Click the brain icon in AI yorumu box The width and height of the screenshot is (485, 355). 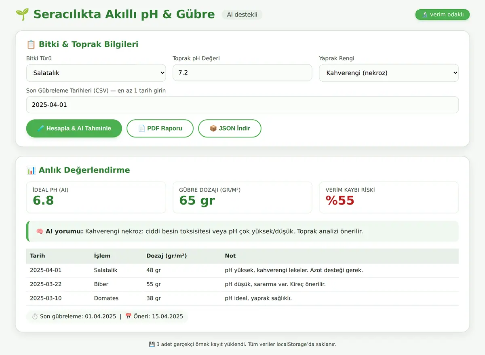point(40,231)
